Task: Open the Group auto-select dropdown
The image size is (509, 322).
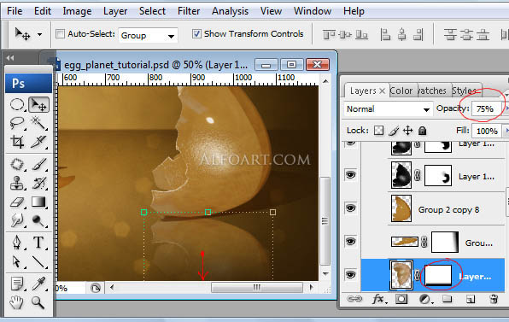Action: [148, 35]
